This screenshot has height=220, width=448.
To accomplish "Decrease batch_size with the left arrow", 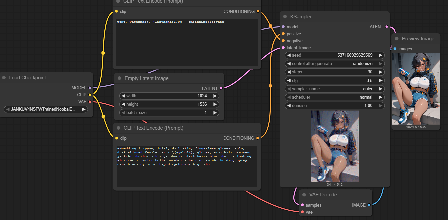I will (x=123, y=113).
